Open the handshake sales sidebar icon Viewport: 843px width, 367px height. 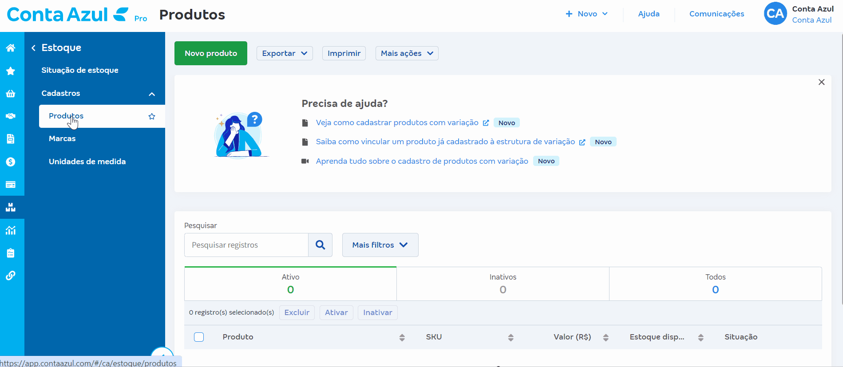(x=11, y=116)
